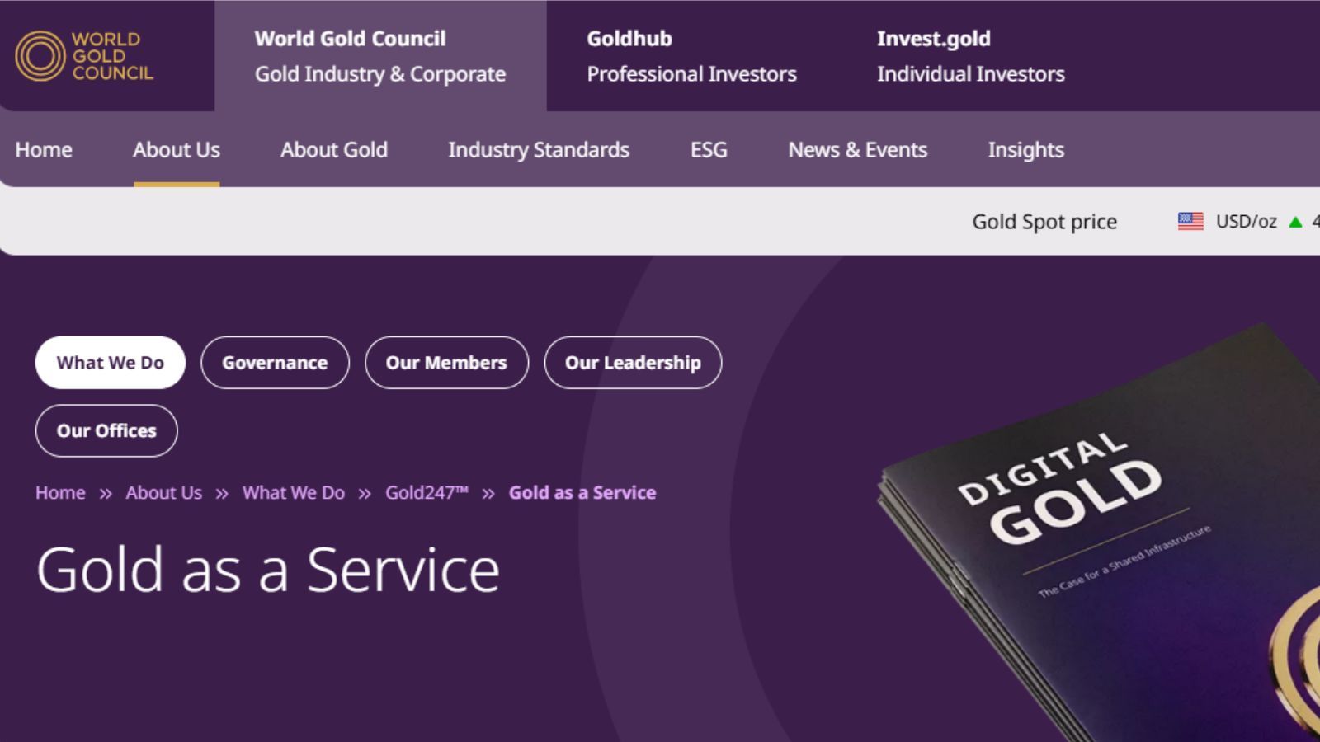Select the Governance filter pill
Viewport: 1320px width, 742px height.
pos(275,362)
